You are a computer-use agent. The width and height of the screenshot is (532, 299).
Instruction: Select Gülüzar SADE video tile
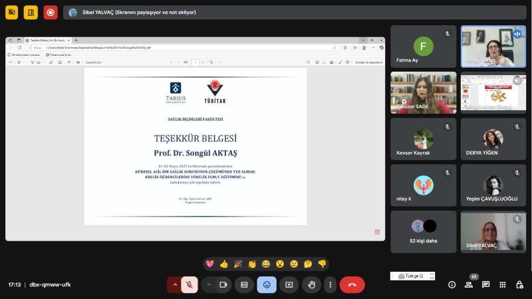pyautogui.click(x=423, y=92)
